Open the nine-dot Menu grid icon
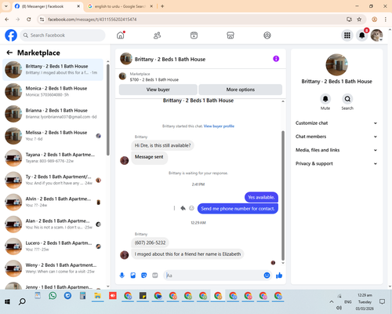Viewport: 392px width, 314px height. point(347,35)
